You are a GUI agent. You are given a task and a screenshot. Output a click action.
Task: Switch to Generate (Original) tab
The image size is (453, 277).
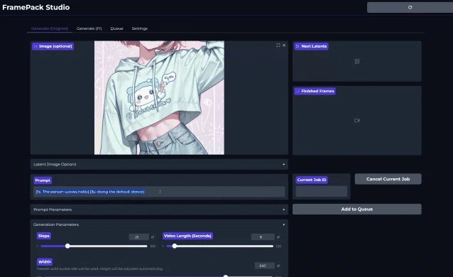(x=50, y=28)
